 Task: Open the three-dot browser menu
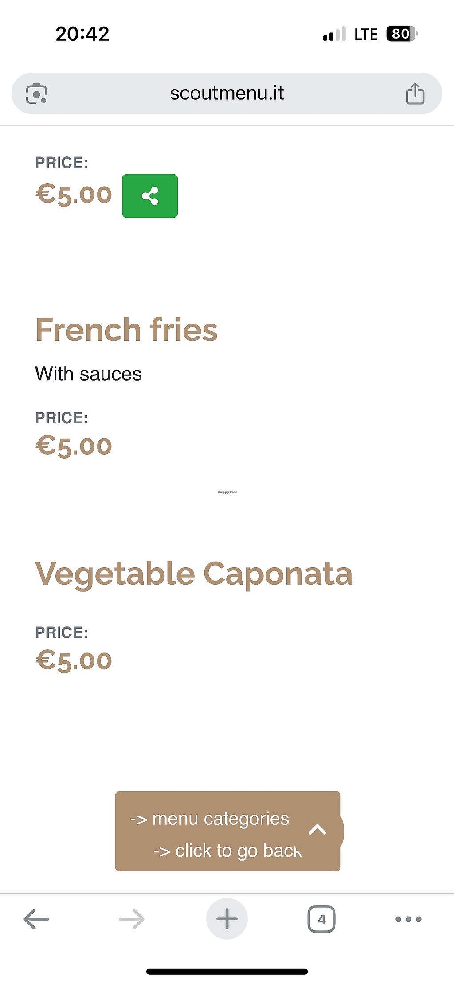(408, 919)
